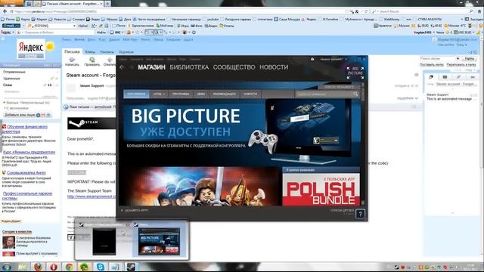Open ad link Профессиональные караоке системы
Screen dimensions: 484x272
pyautogui.click(x=27, y=196)
